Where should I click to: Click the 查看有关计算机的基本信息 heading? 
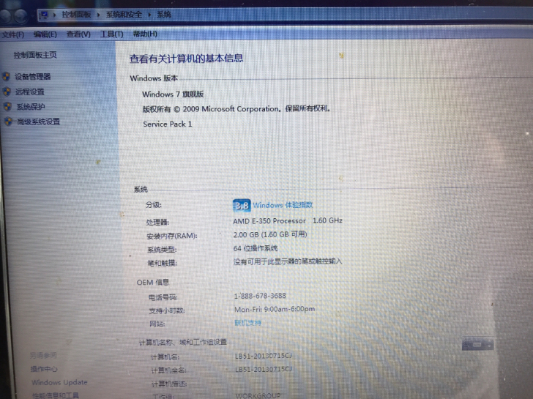[186, 59]
